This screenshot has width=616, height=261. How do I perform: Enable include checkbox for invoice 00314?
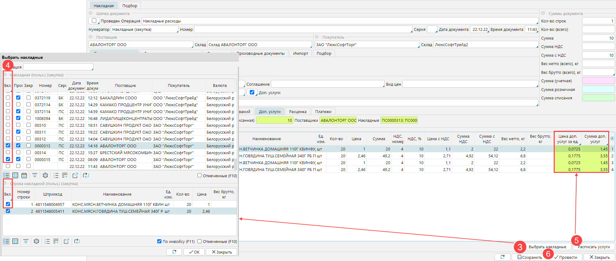click(x=8, y=153)
